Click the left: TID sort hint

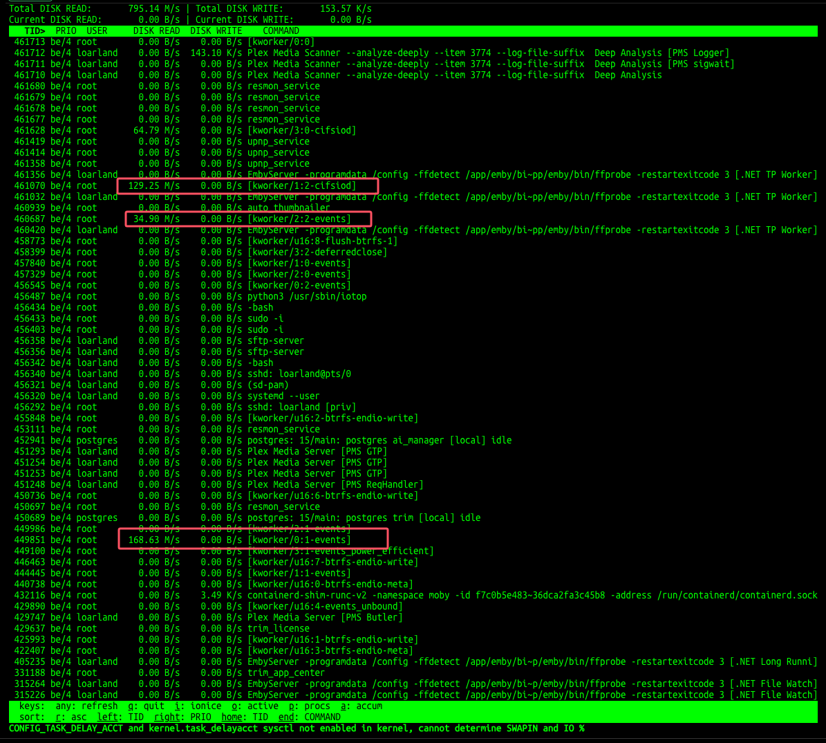tap(121, 717)
